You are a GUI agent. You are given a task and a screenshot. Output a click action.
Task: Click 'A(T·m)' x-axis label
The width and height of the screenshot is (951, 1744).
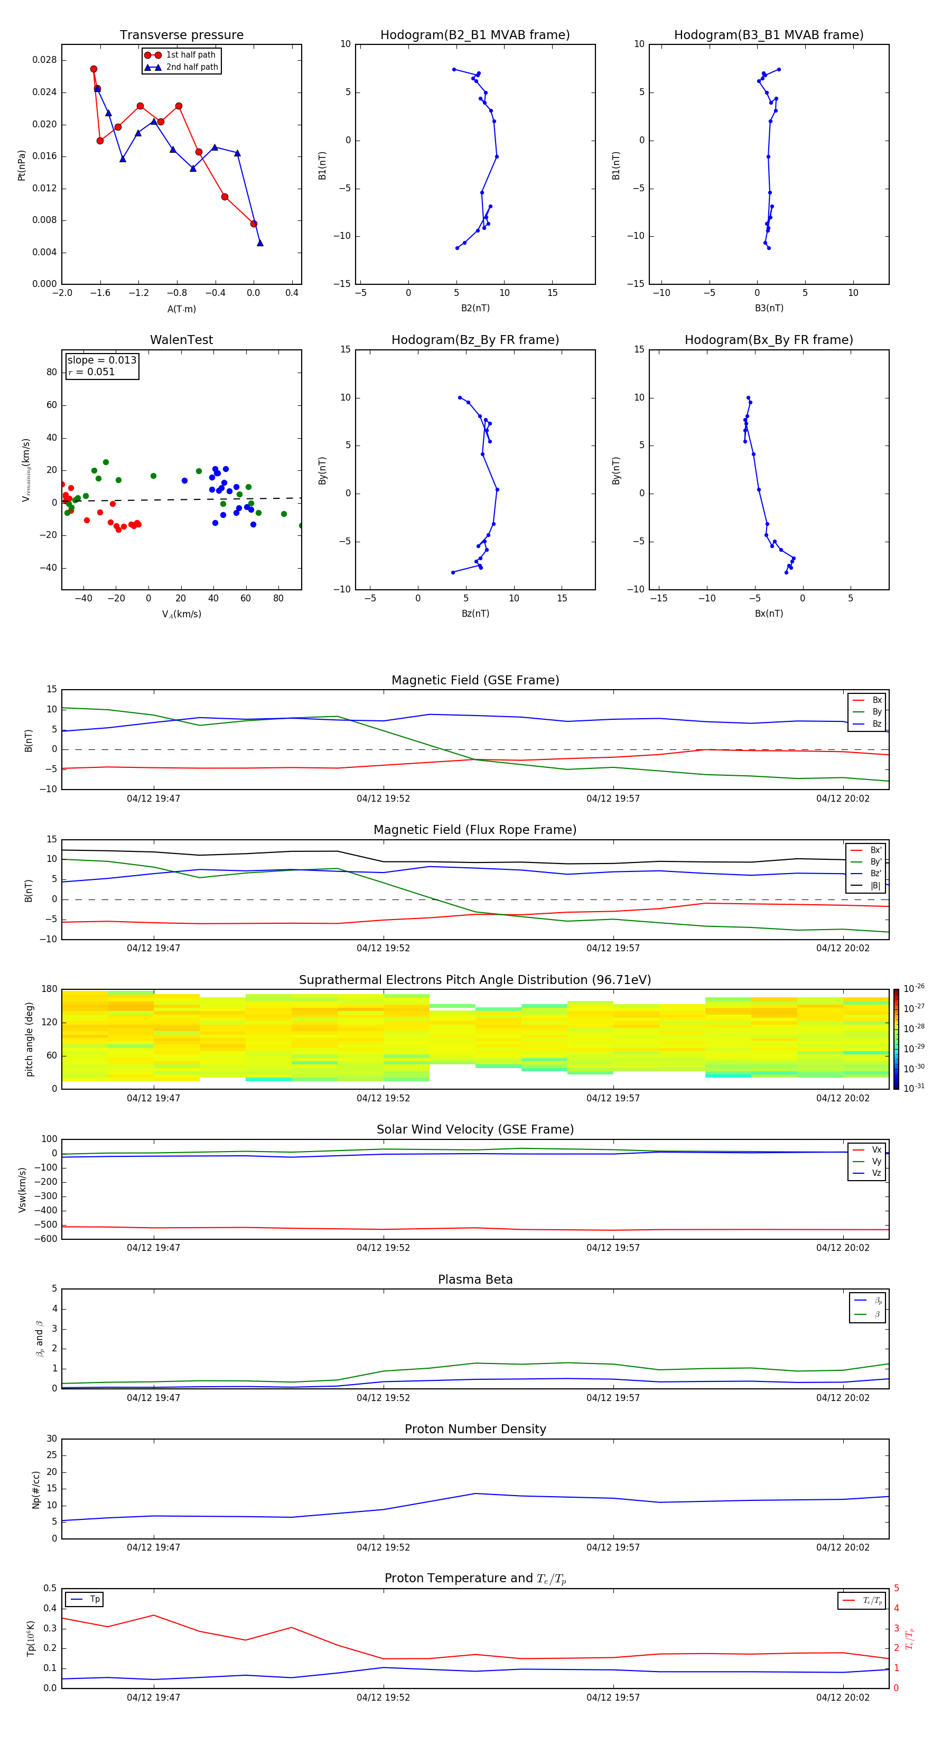tap(181, 309)
